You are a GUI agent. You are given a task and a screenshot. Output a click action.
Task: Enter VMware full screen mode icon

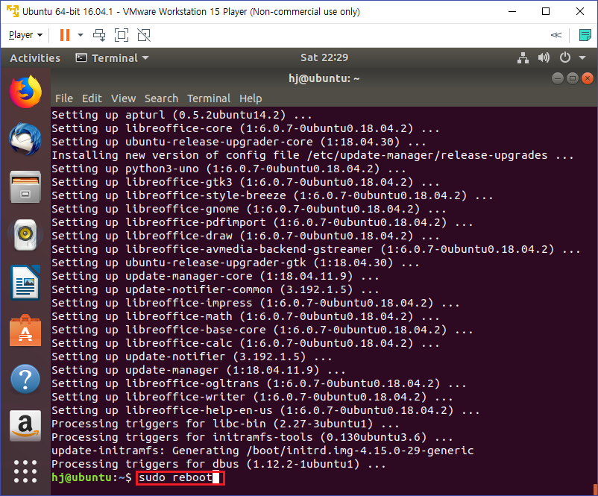pos(122,35)
